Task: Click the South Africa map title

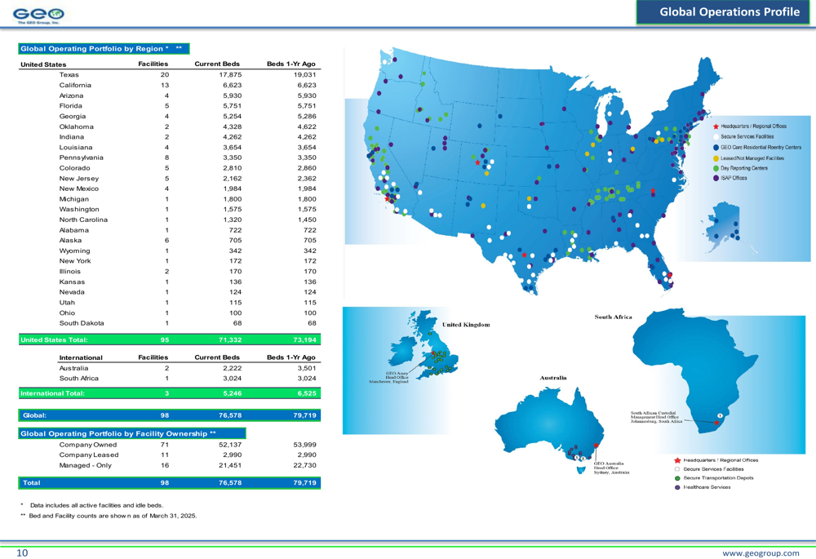Action: point(613,317)
